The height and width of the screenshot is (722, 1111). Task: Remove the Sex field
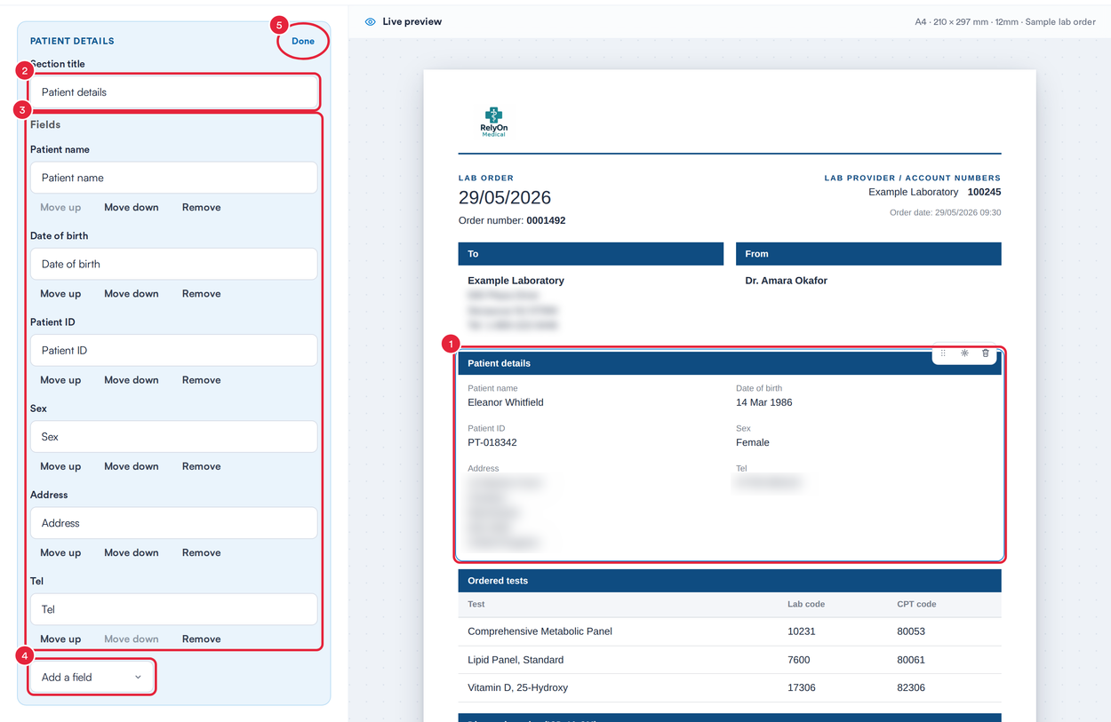tap(202, 466)
